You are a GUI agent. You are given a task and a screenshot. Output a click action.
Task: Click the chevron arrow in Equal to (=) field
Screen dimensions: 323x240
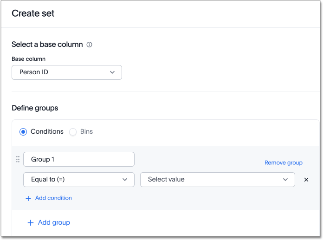(x=125, y=180)
